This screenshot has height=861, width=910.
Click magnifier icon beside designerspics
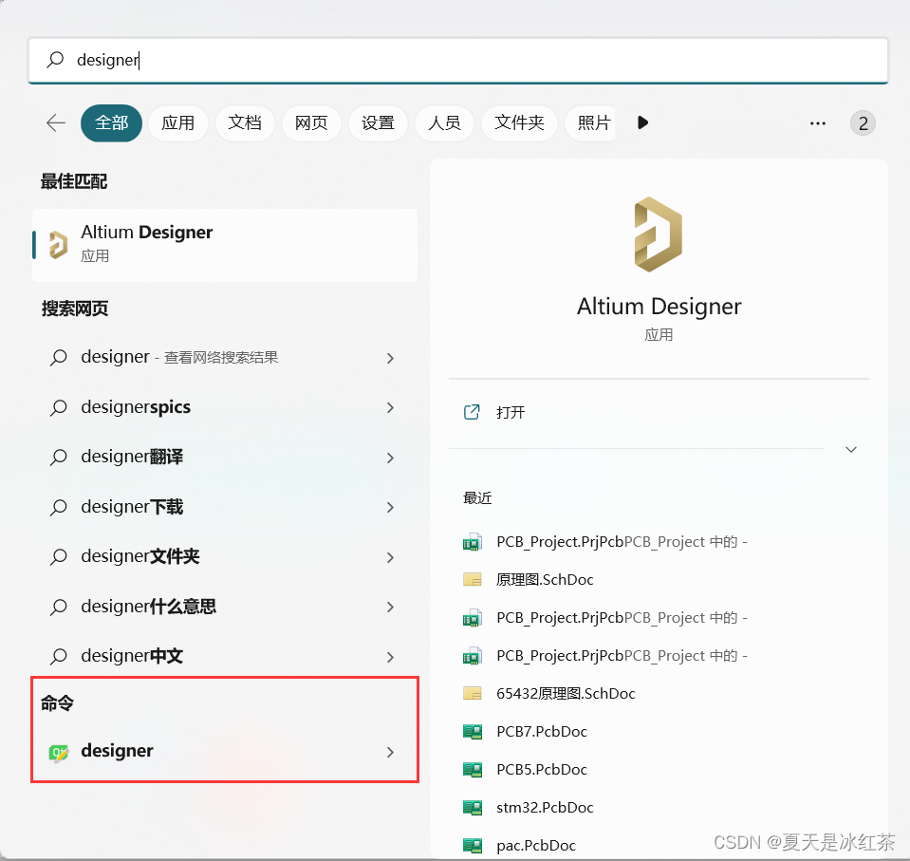58,407
